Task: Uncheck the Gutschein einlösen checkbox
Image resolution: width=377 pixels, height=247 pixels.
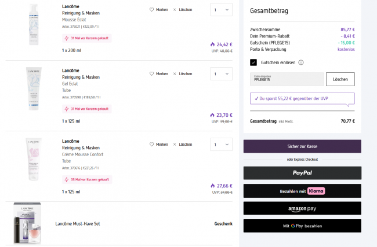Action: point(253,62)
